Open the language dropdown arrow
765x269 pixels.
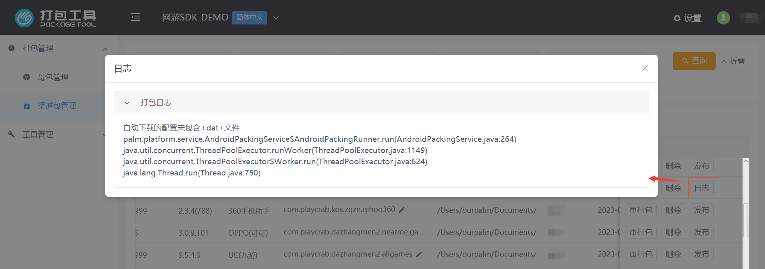(276, 18)
